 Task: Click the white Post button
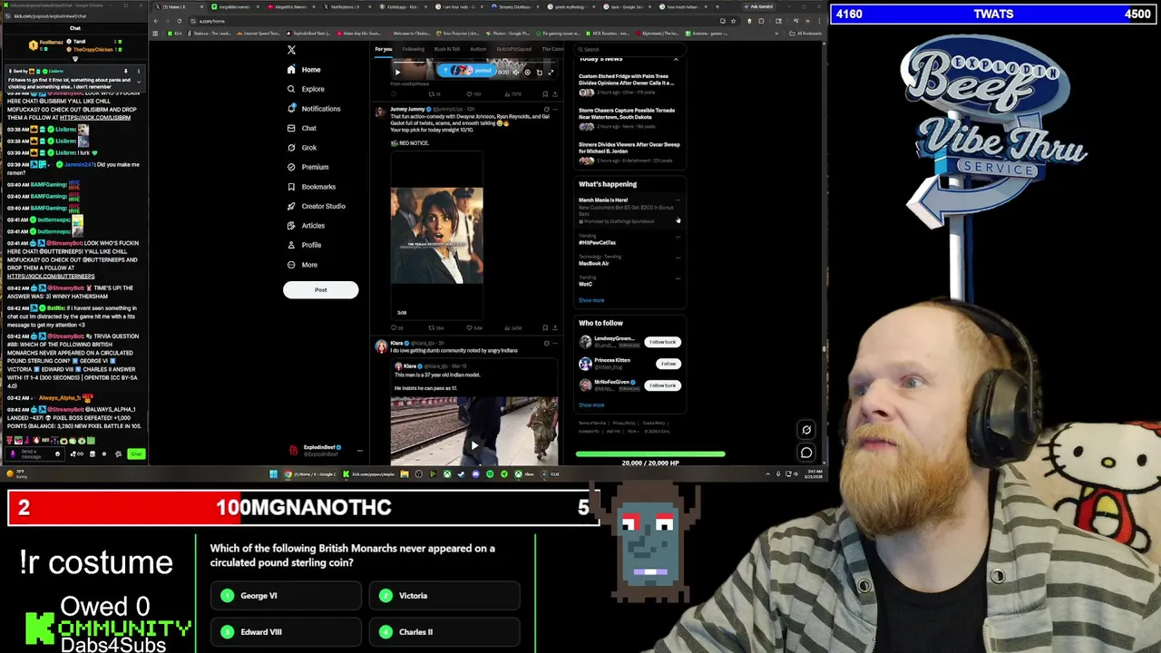tap(320, 289)
